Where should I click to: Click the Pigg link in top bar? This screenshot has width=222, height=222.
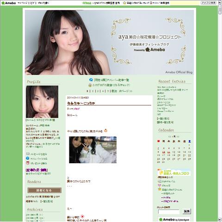tap(32, 3)
